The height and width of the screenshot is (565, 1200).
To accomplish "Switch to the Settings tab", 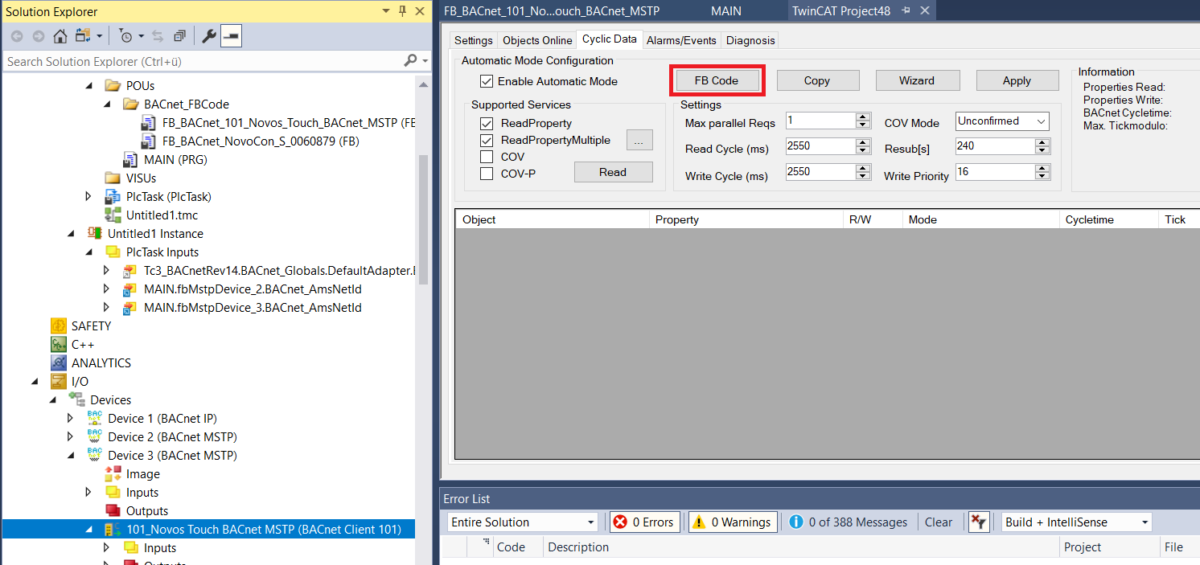I will point(473,40).
